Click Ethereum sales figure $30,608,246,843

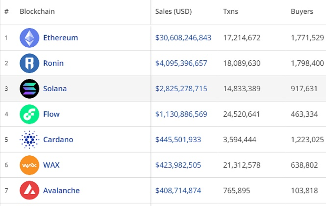(x=183, y=38)
